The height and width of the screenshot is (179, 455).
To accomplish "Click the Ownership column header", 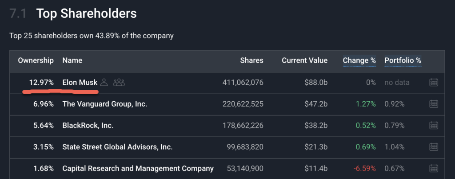I will tap(36, 60).
